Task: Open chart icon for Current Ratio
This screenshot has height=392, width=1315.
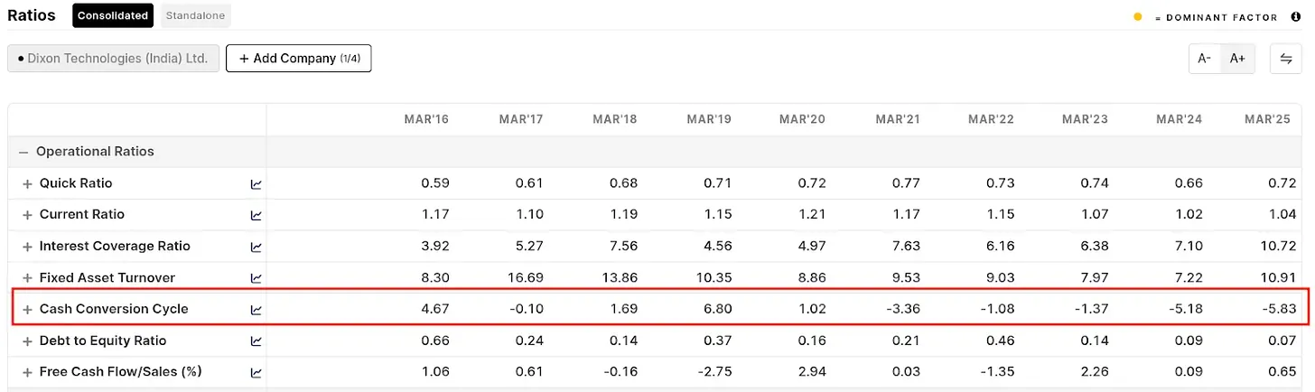Action: (x=256, y=215)
